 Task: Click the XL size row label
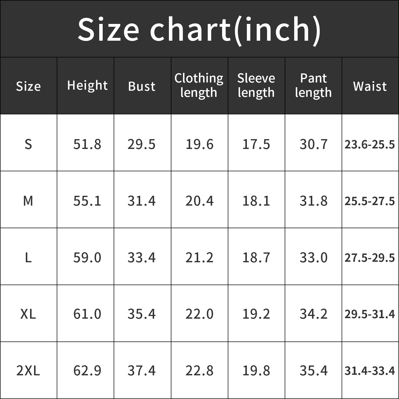point(28,314)
